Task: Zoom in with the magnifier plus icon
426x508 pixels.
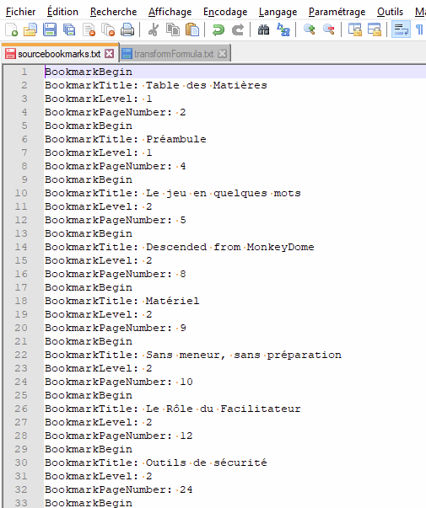Action: tap(310, 29)
